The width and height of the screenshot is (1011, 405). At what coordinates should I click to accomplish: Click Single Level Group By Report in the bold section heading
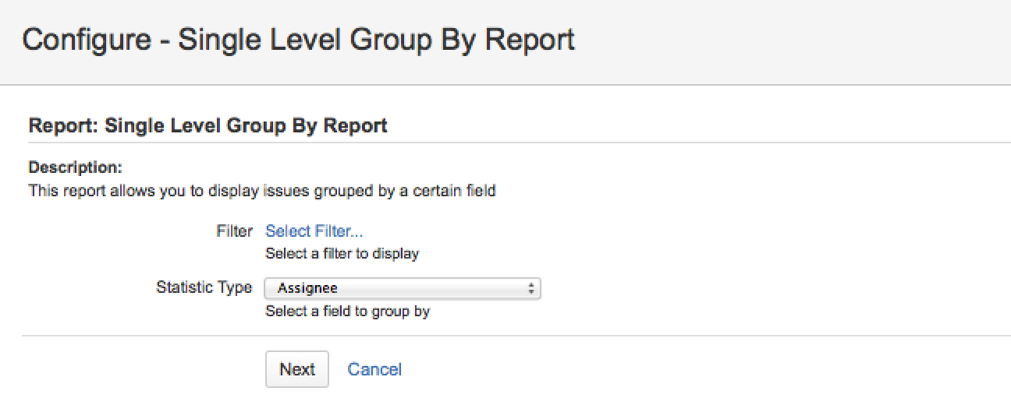coord(246,125)
